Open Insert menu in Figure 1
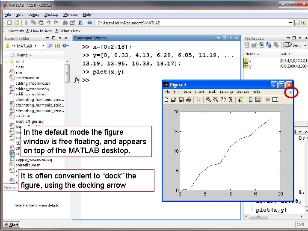Viewport: 308px width, 231px height. pos(200,92)
